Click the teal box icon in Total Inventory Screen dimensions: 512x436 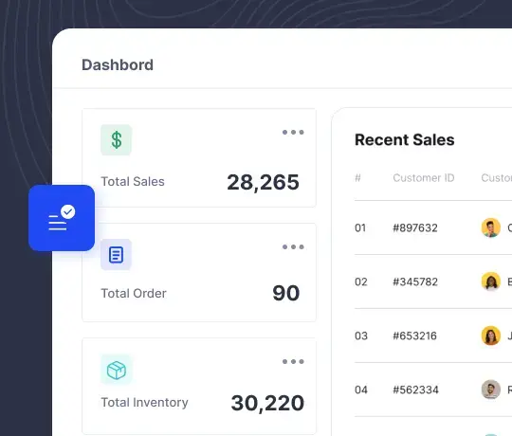(117, 371)
